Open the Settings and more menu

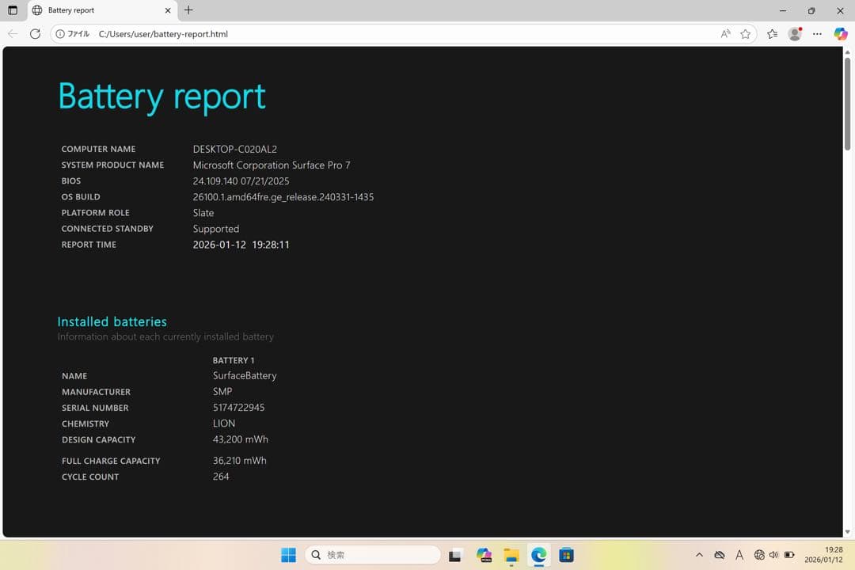coord(817,34)
